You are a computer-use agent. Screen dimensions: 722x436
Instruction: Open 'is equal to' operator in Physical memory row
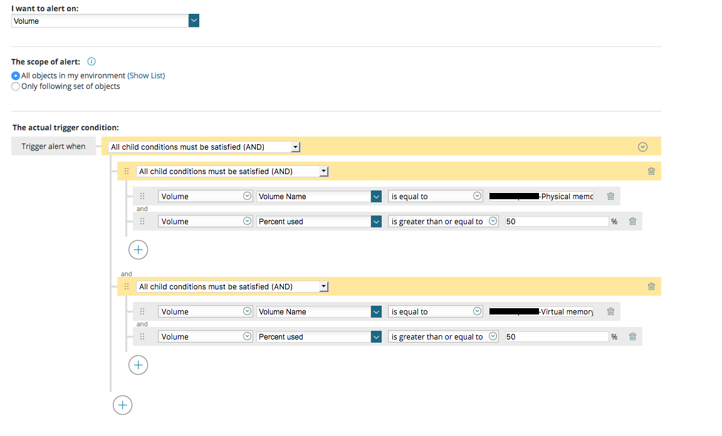pos(435,196)
